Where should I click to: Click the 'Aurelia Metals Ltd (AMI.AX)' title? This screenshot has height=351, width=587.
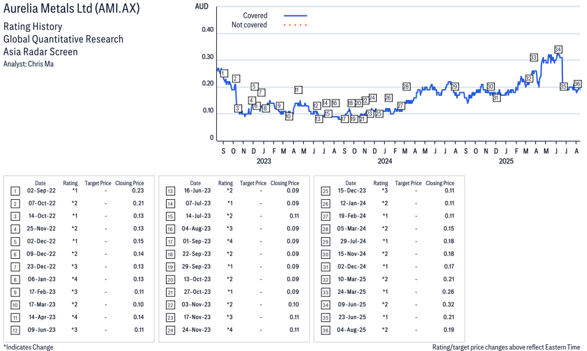71,8
